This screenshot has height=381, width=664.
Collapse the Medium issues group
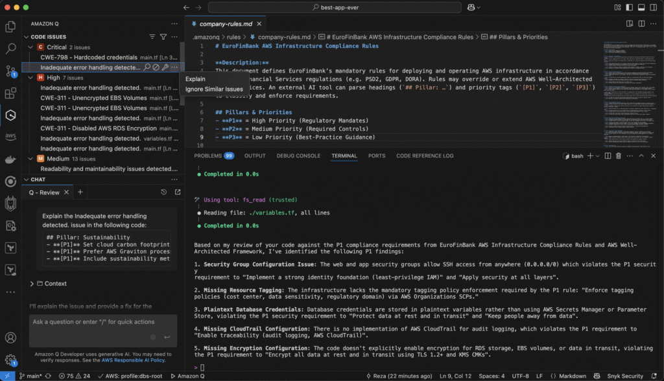[31, 159]
